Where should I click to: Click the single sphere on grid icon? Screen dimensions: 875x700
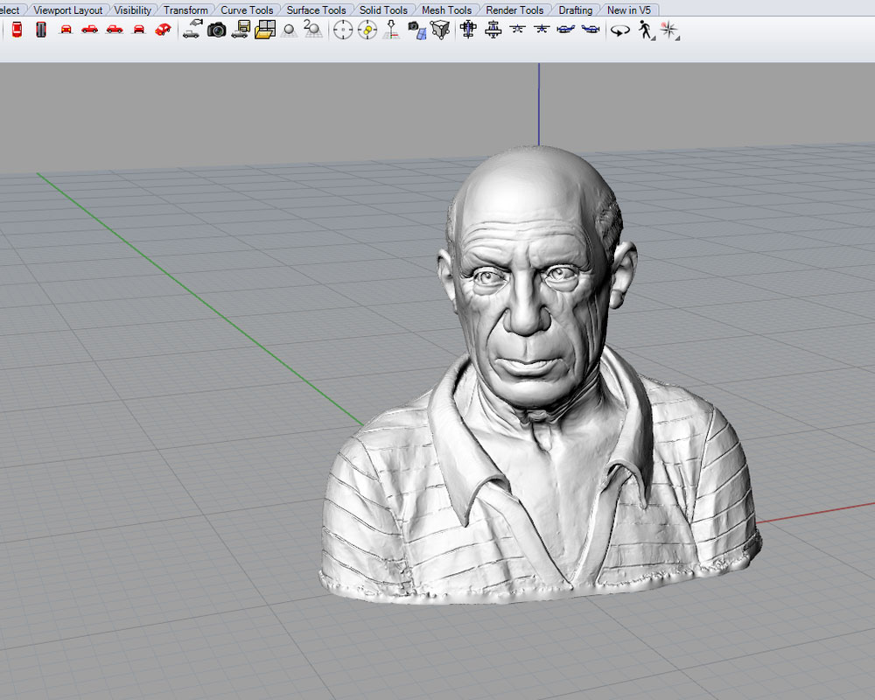coord(290,30)
